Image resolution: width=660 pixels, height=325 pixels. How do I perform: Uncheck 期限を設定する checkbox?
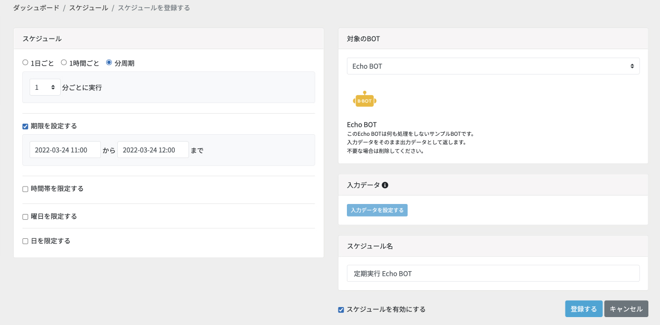pos(25,126)
